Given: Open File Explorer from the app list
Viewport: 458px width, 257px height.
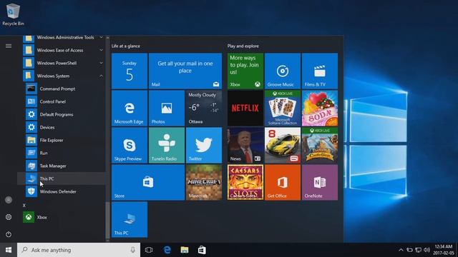Looking at the screenshot, I should point(62,140).
